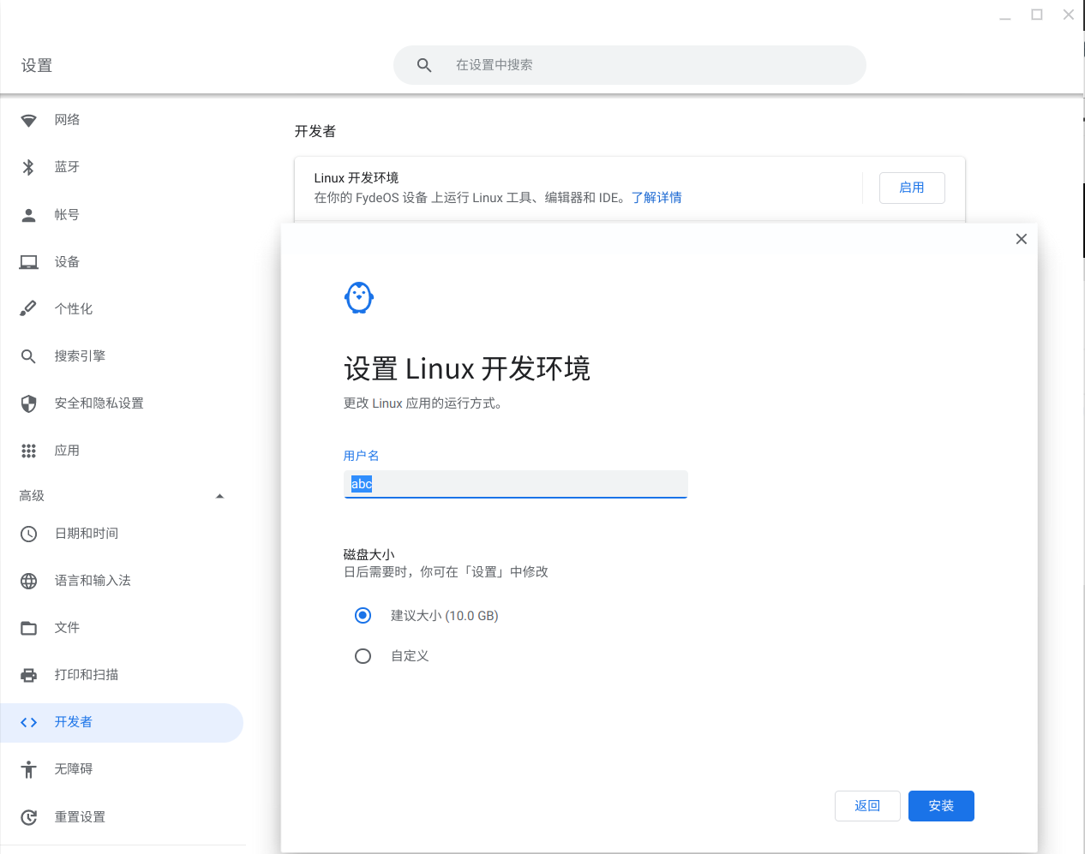Open the 了解详情 learn more link
Screen dimensions: 1085x854
656,198
